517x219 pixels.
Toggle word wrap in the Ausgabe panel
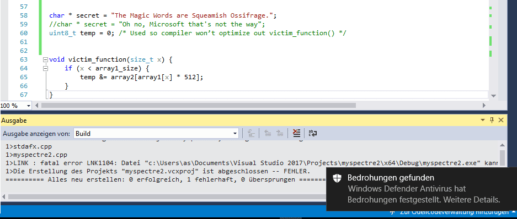coord(313,133)
